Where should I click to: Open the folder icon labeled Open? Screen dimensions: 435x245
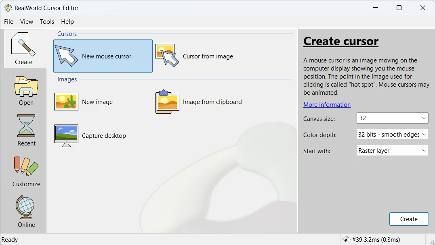pyautogui.click(x=26, y=86)
